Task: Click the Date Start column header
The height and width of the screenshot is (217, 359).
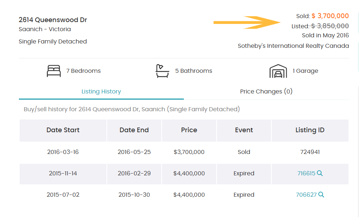Action: [63, 130]
